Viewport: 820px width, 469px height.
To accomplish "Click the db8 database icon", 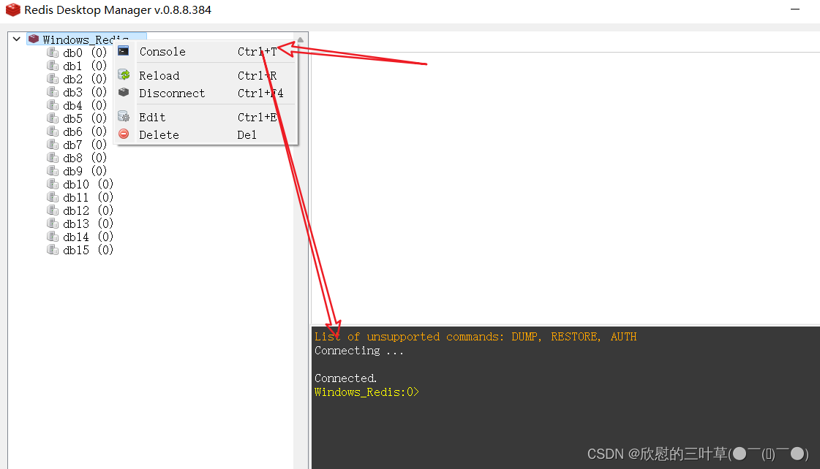I will click(52, 157).
